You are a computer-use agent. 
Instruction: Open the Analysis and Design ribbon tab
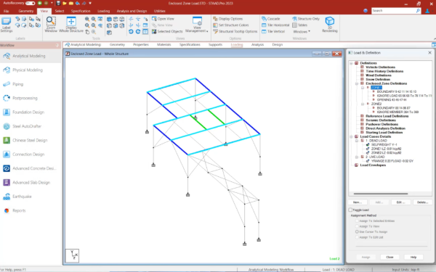tap(132, 11)
